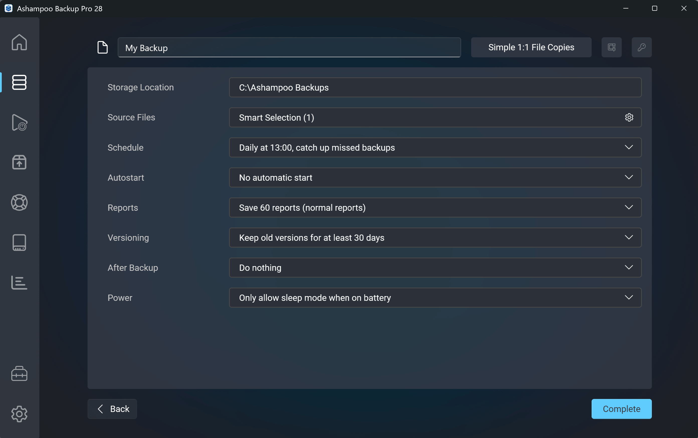Click the Storage Location path field
Image resolution: width=698 pixels, height=438 pixels.
[x=435, y=87]
